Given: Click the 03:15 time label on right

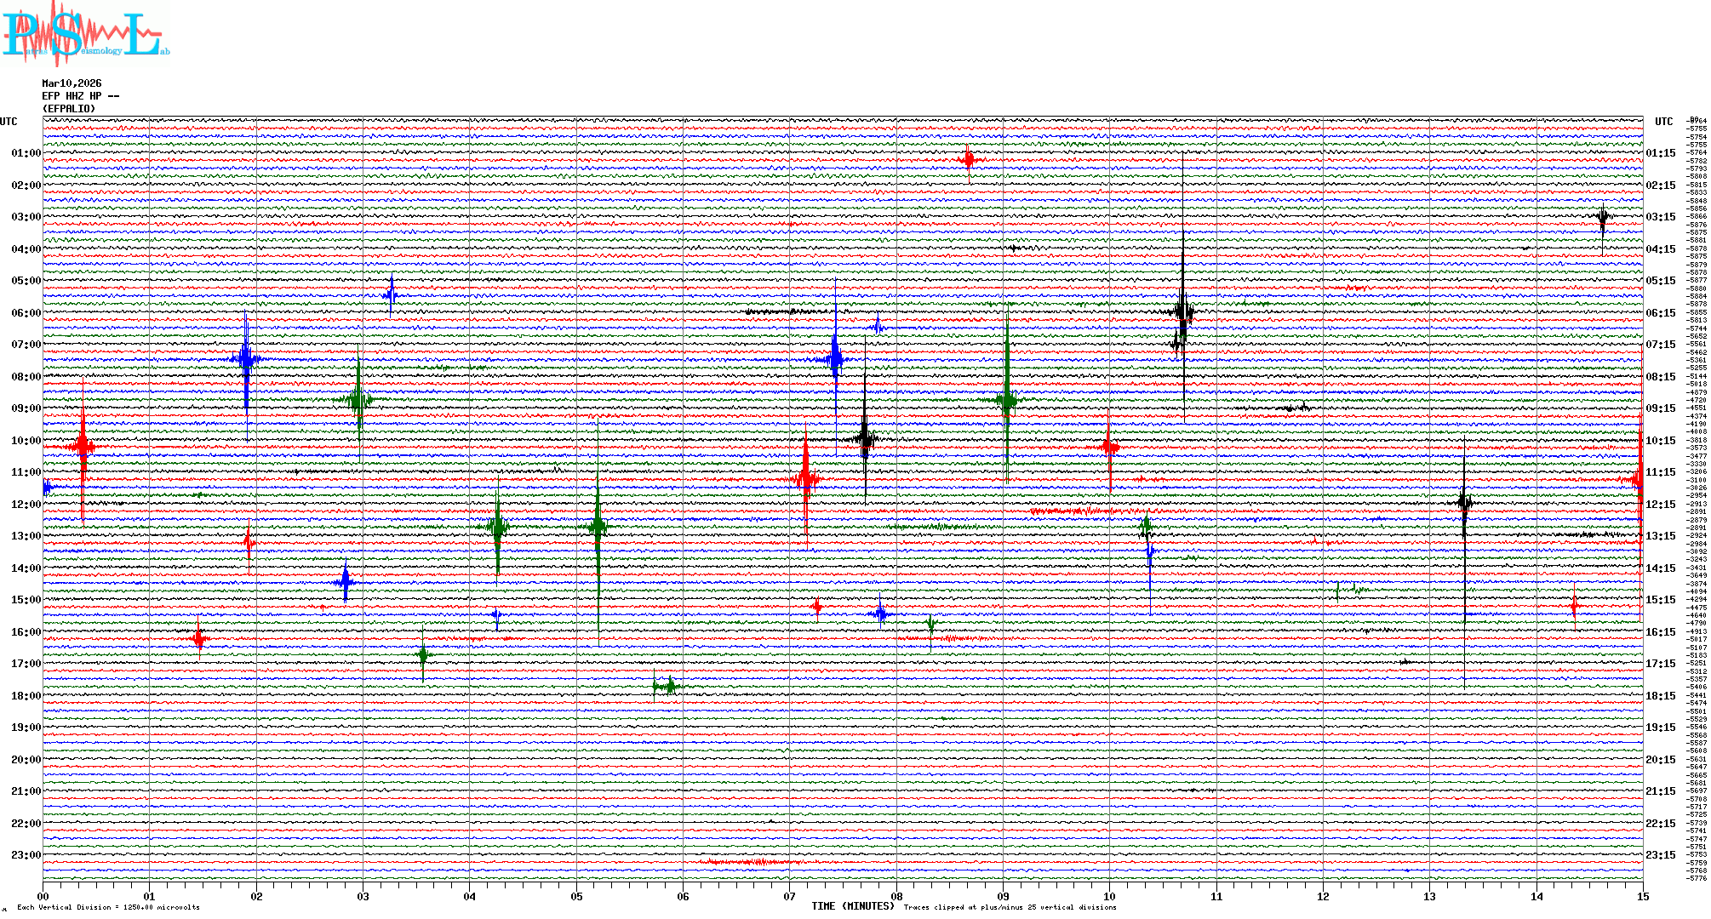Looking at the screenshot, I should [x=1660, y=217].
